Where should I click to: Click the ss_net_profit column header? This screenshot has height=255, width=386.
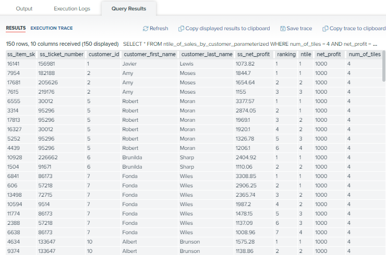coord(254,54)
